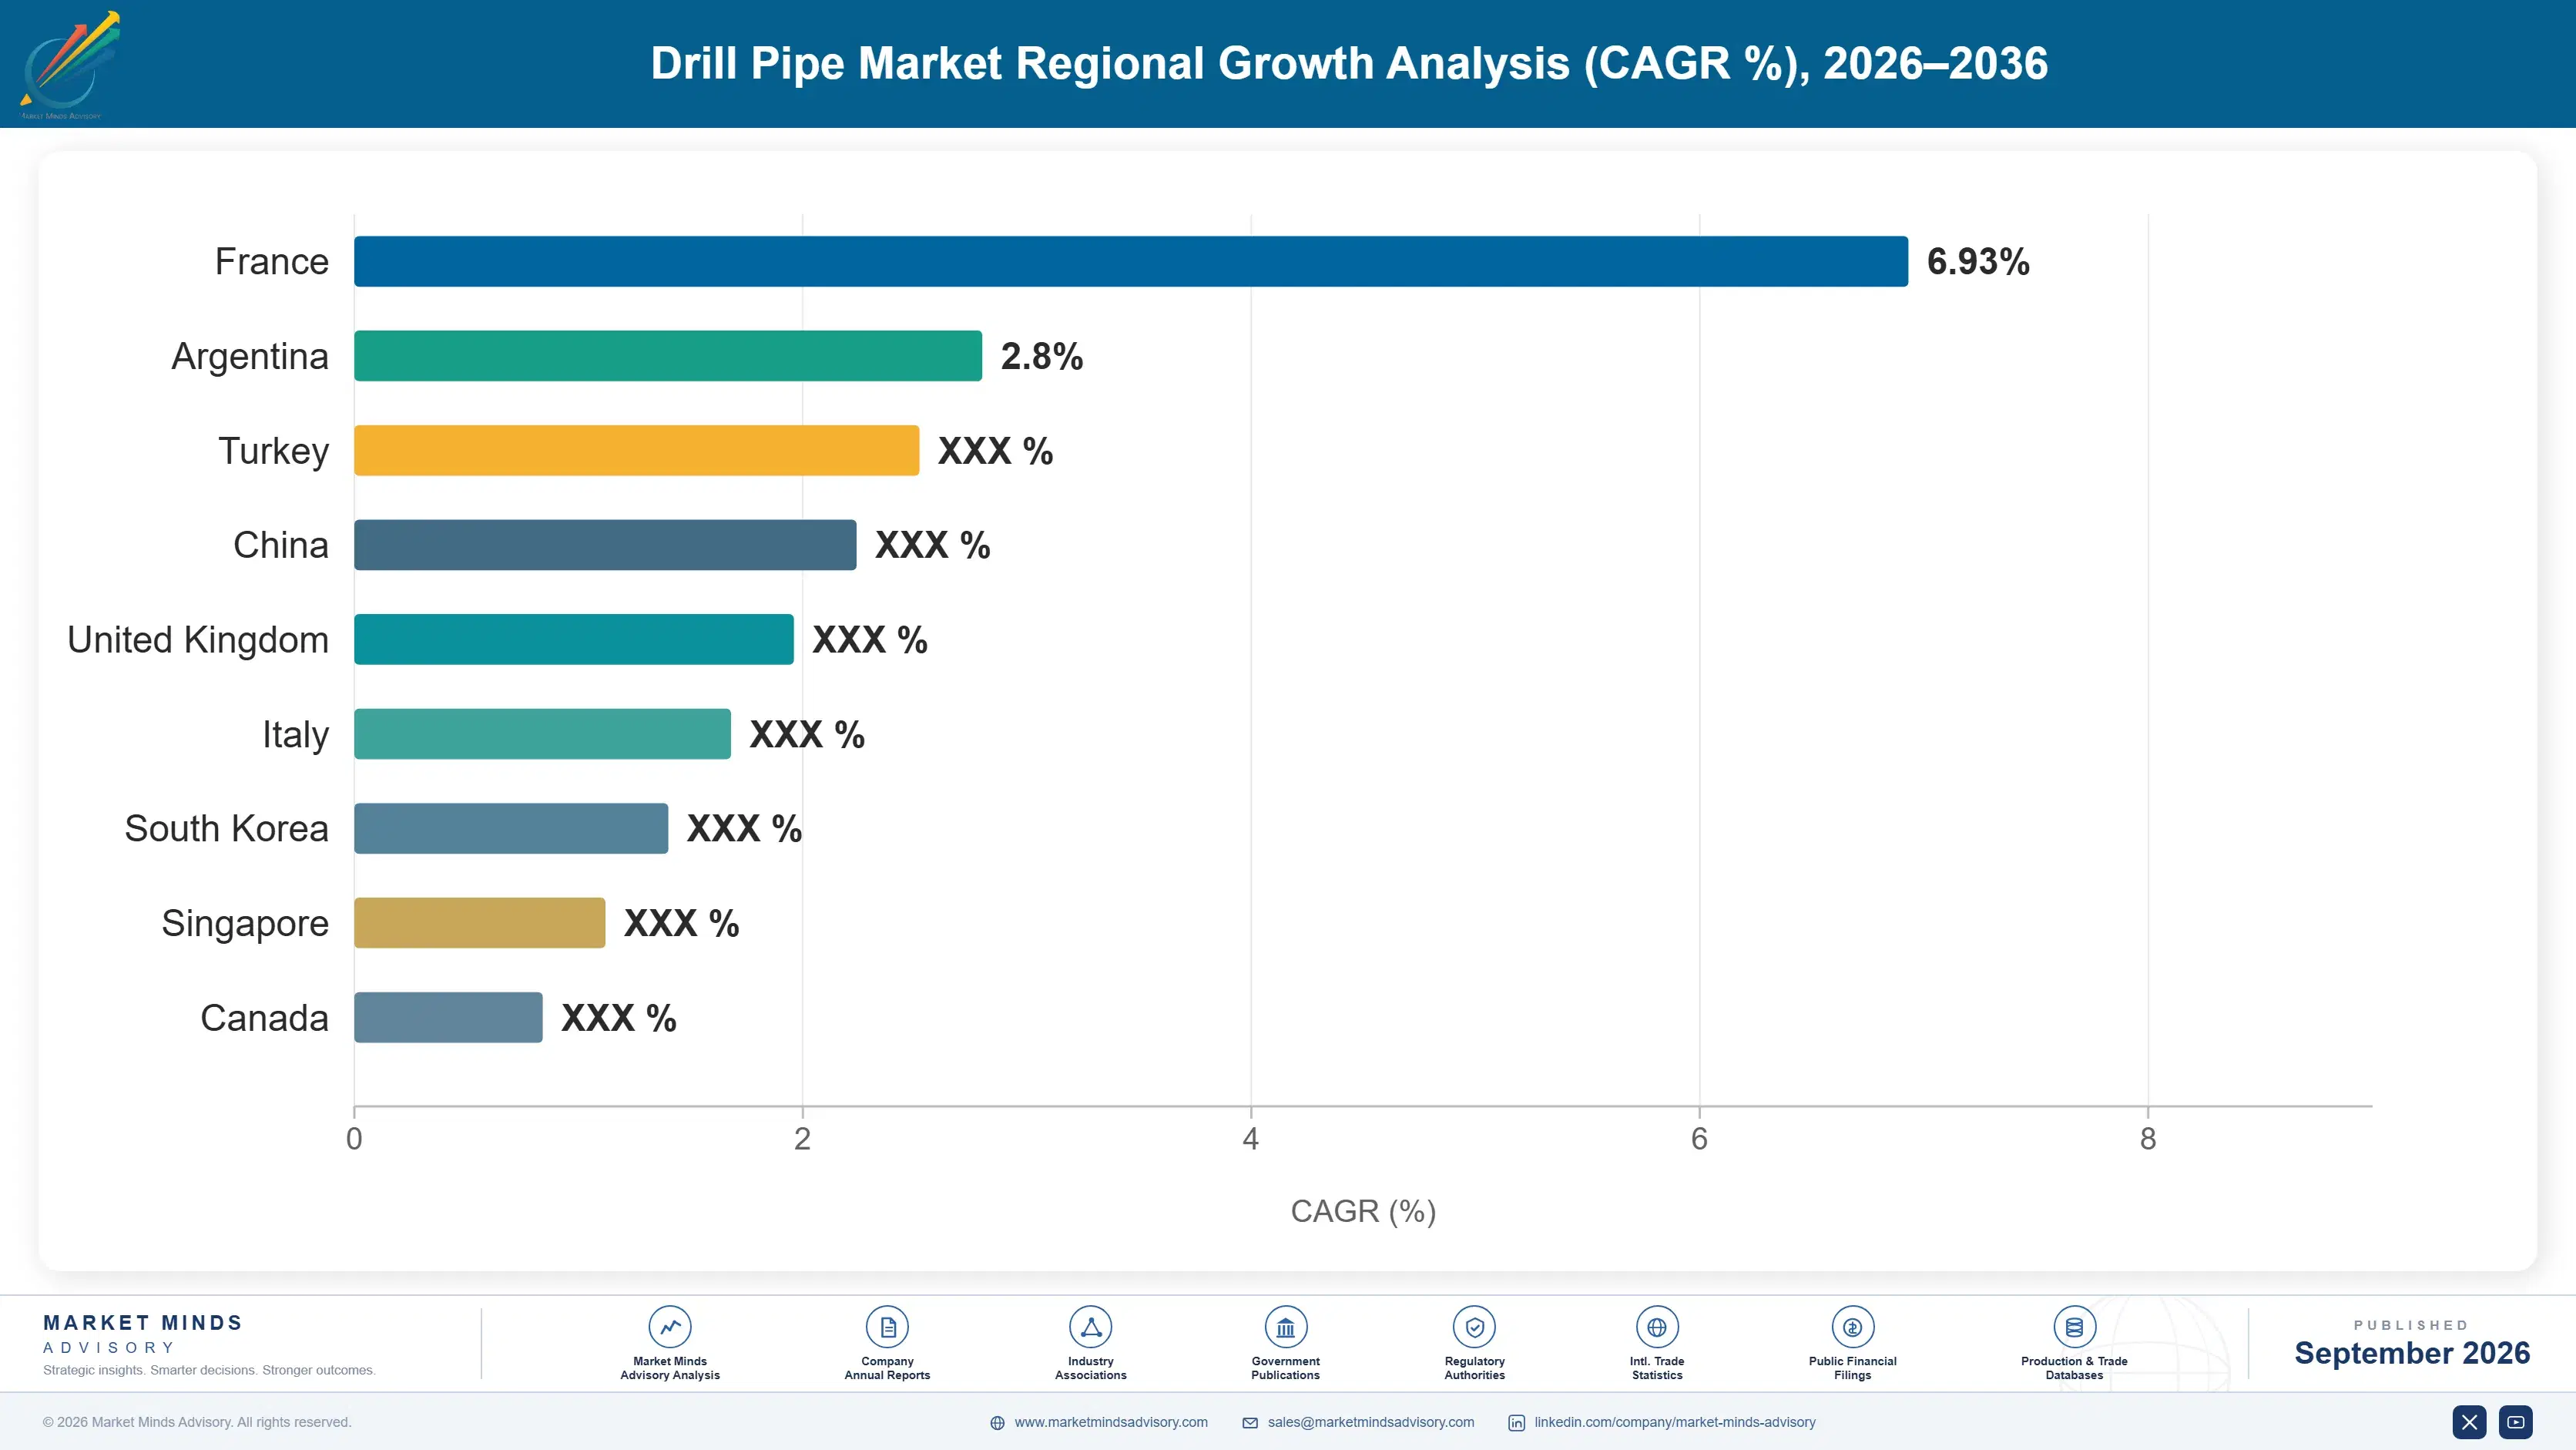Click the Singapore country label
Image resolution: width=2576 pixels, height=1450 pixels.
pos(245,924)
